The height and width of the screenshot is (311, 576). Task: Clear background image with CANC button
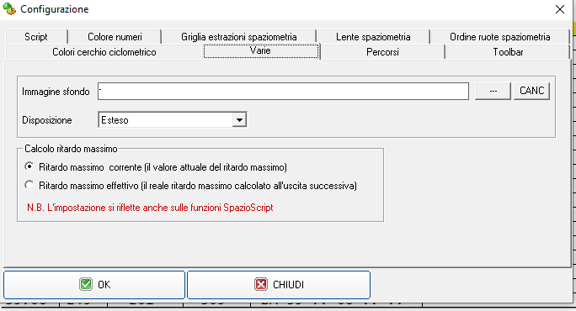(531, 91)
